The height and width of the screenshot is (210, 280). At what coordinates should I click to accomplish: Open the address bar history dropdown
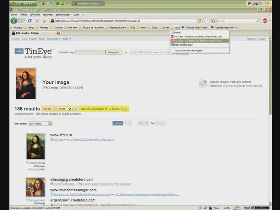tap(207, 21)
